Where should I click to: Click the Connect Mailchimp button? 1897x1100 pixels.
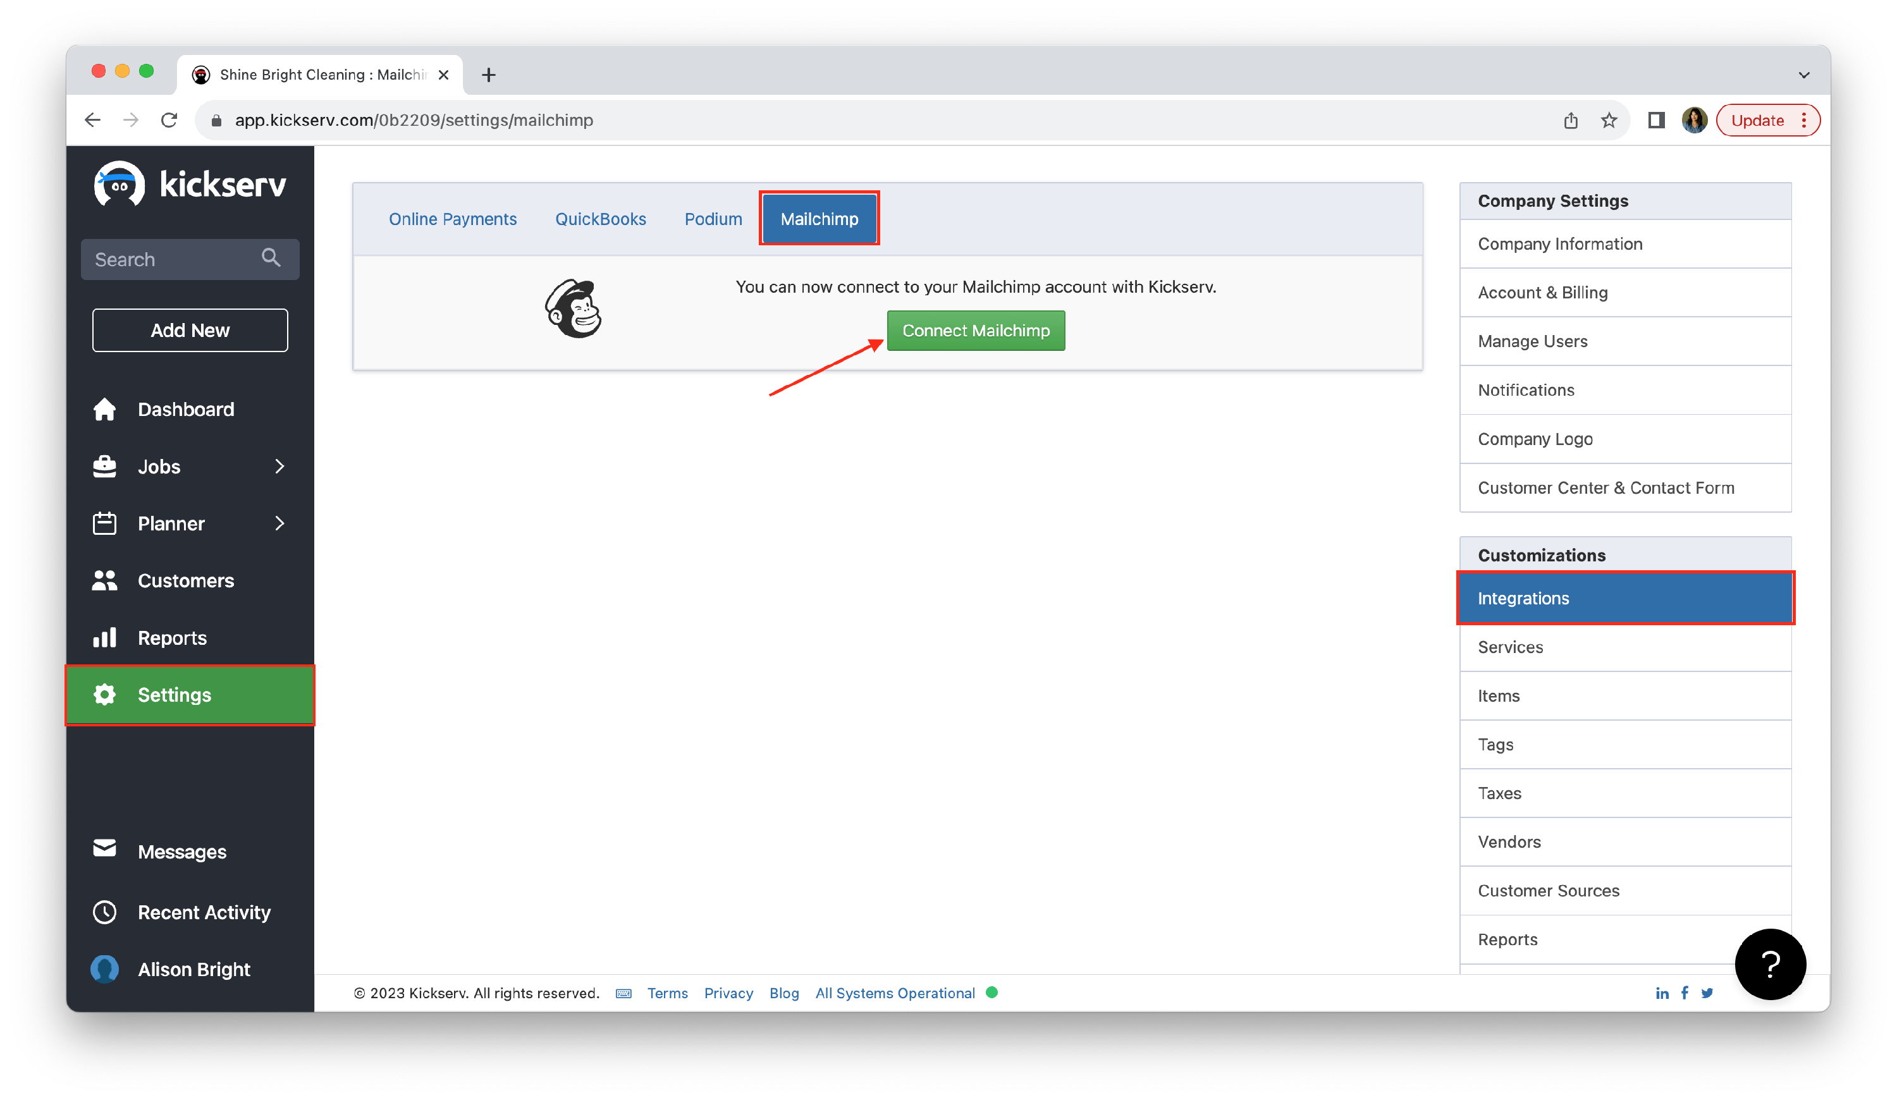[975, 330]
